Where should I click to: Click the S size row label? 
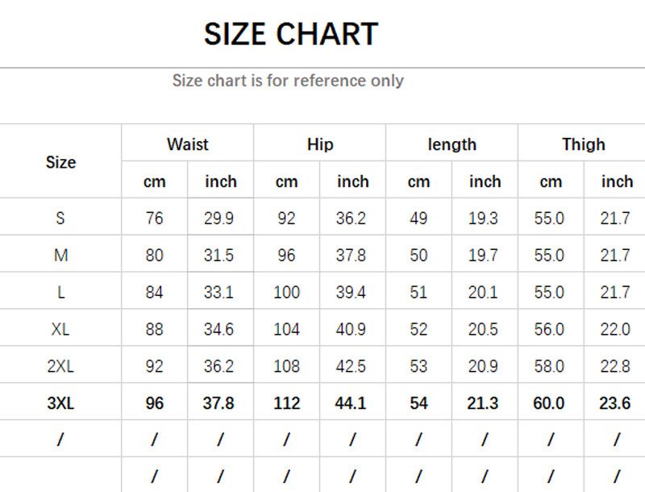(x=60, y=218)
